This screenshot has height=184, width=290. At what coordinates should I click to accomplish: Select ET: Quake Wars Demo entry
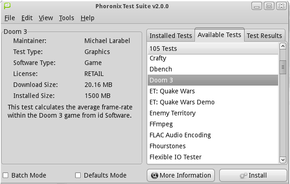[x=213, y=102]
